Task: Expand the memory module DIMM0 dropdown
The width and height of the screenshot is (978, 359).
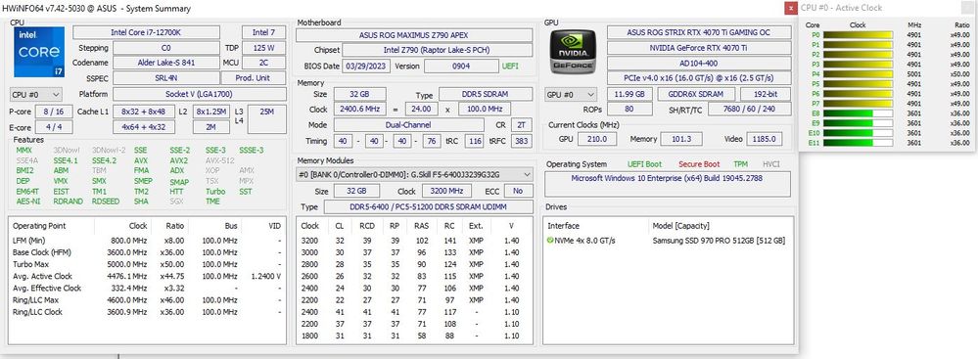Action: point(527,174)
